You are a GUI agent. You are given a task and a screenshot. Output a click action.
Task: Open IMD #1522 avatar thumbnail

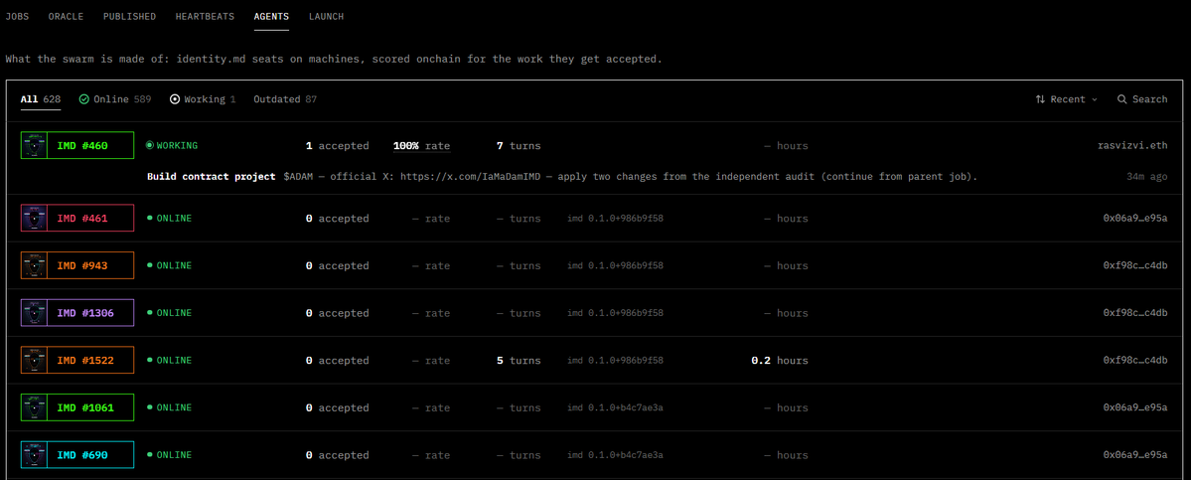pyautogui.click(x=34, y=359)
